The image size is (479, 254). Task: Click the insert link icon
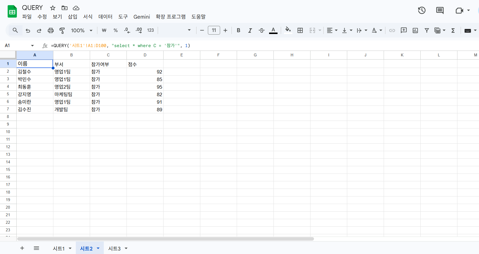point(392,31)
